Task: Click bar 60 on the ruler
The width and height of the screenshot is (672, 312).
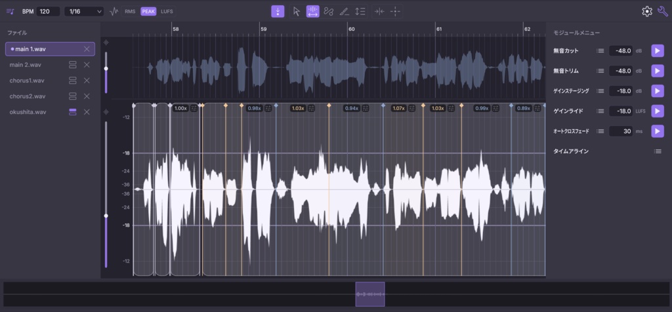Action: point(351,29)
